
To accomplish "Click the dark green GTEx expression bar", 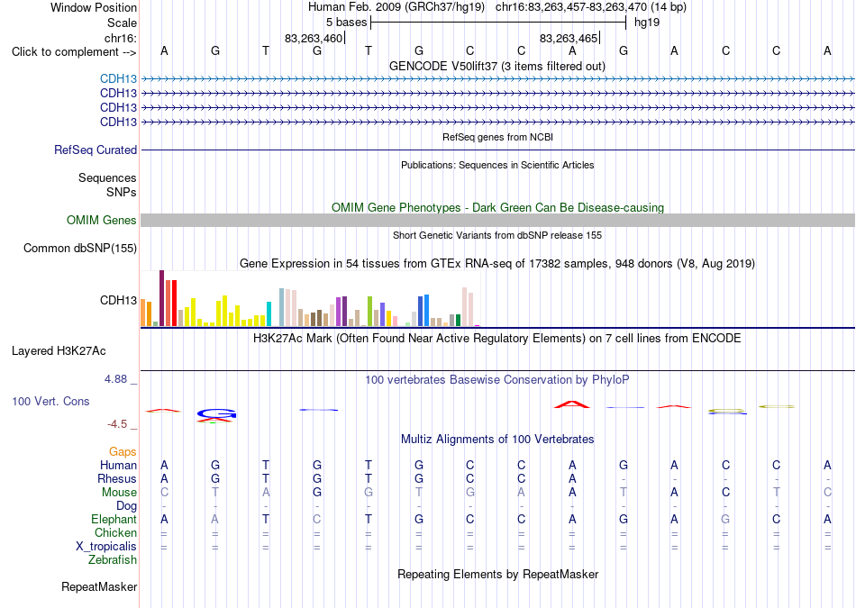I will click(x=458, y=321).
